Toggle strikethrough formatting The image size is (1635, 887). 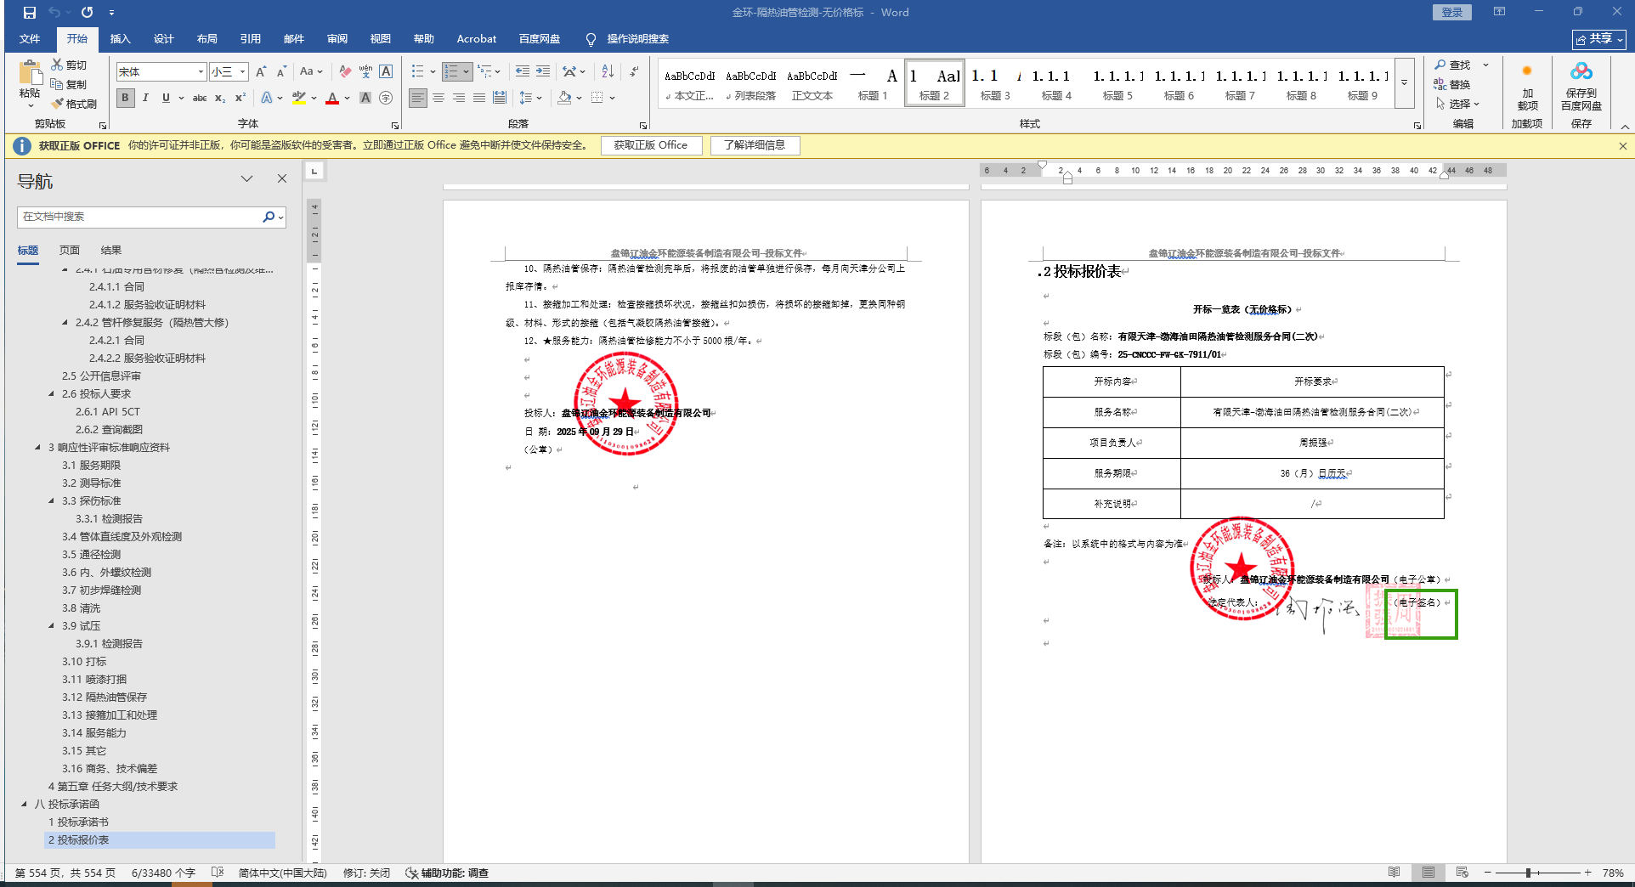pyautogui.click(x=200, y=98)
